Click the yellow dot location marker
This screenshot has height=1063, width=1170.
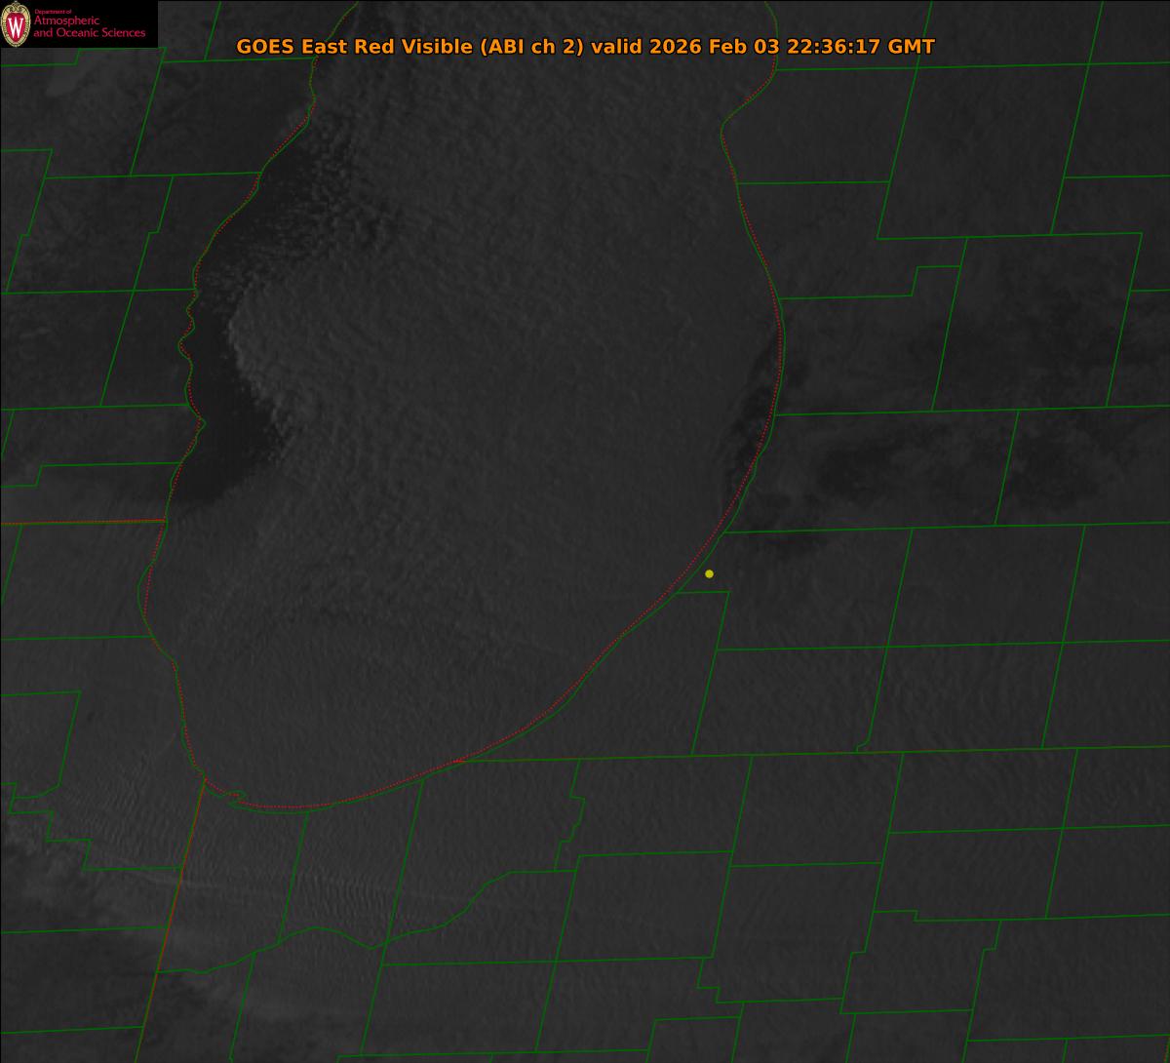click(x=709, y=573)
